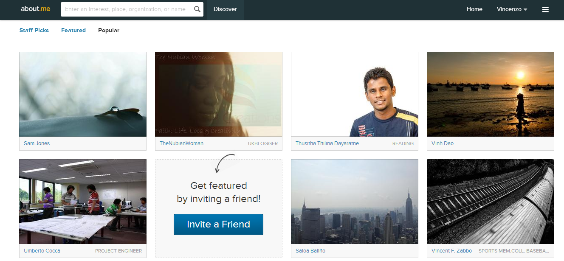Screen dimensions: 564x261
Task: Open Vinh Dao sunset beach thumbnail
Action: pyautogui.click(x=491, y=94)
